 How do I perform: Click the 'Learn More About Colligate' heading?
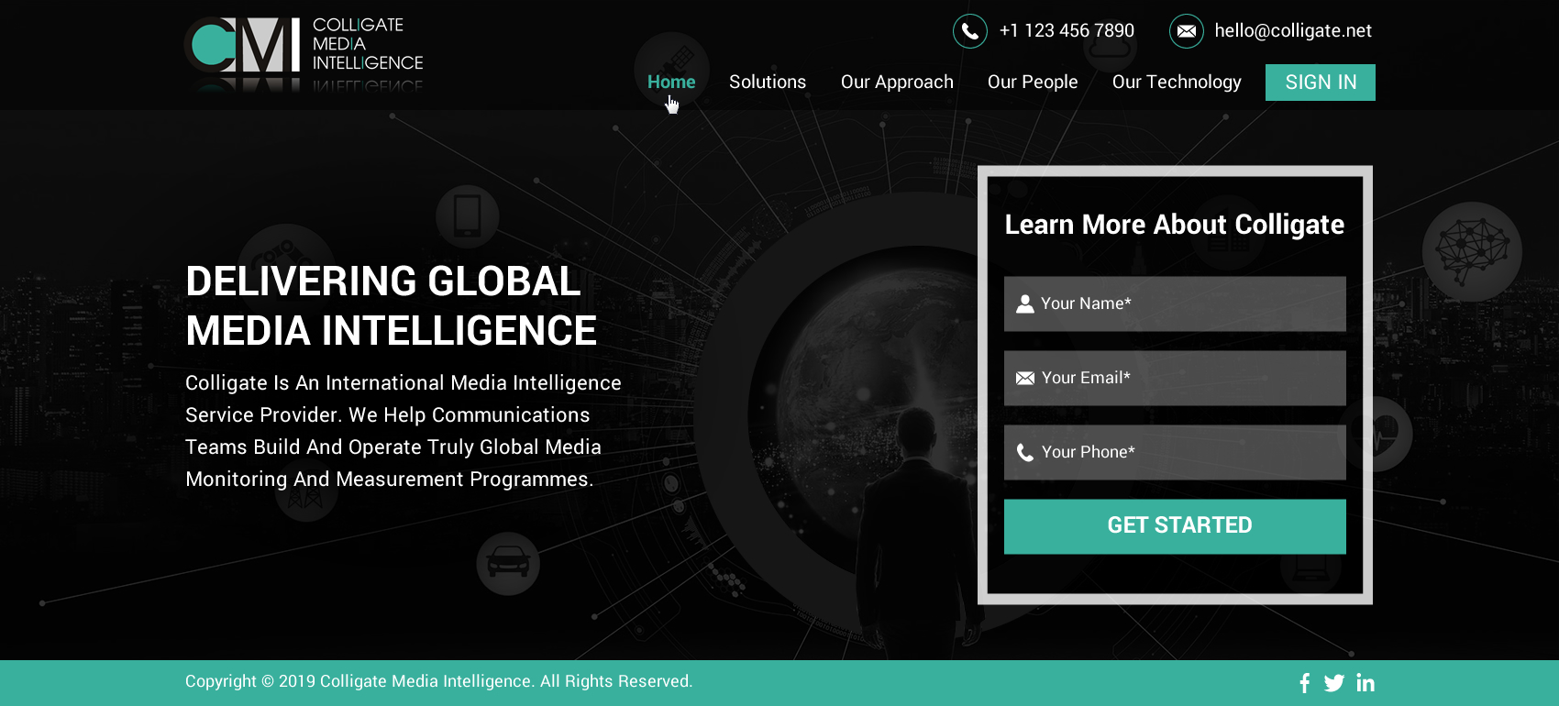(x=1175, y=225)
